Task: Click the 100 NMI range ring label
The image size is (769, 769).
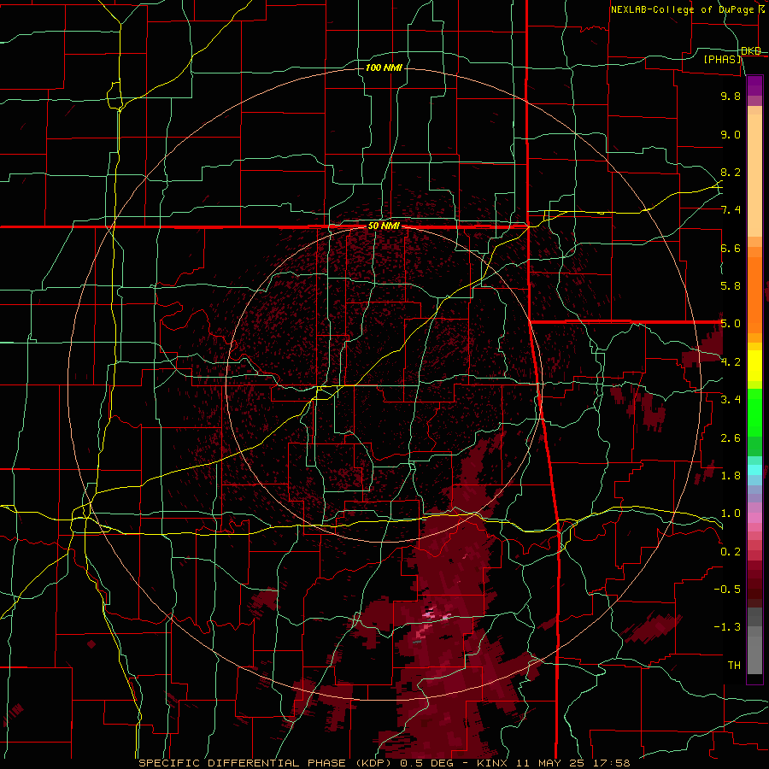Action: 384,68
